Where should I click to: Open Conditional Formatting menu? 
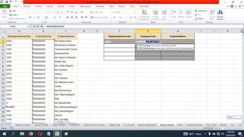(144, 15)
